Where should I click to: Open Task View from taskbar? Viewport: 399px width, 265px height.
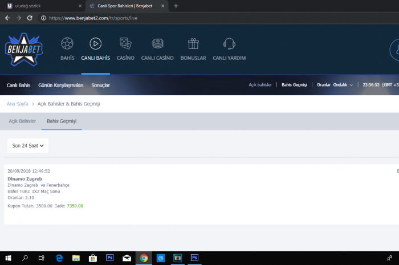click(42, 258)
